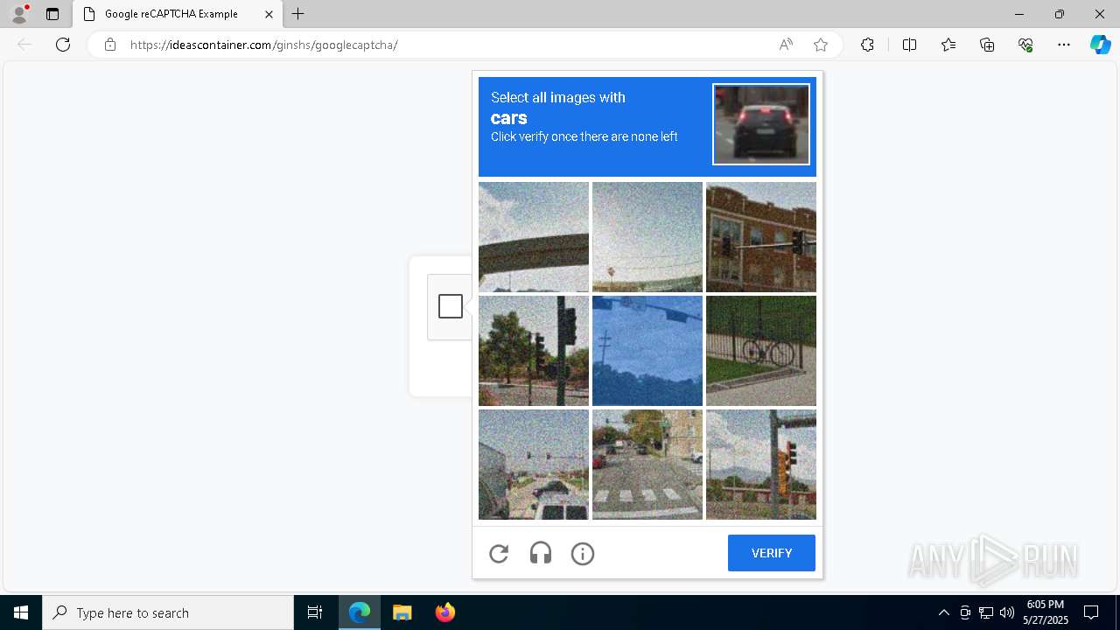The image size is (1120, 630).
Task: Open Read aloud in address bar
Action: click(x=786, y=45)
